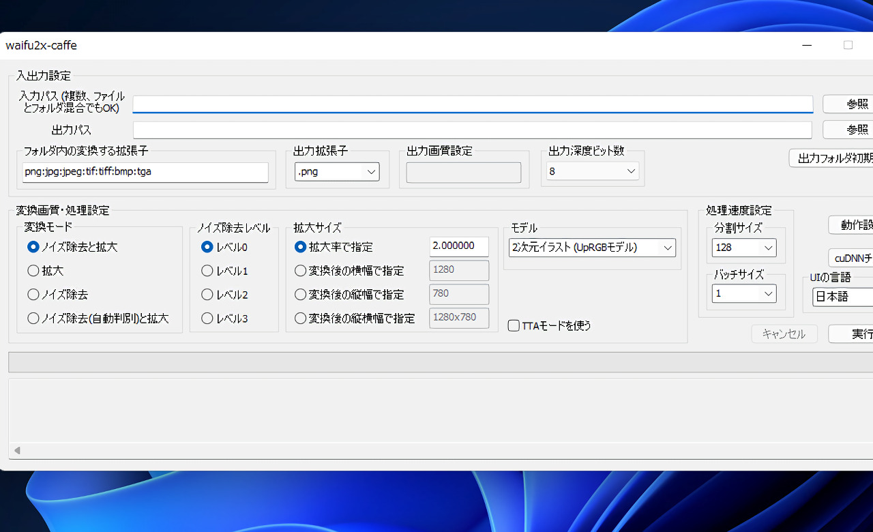
Task: Click the 1280 width field
Action: coord(459,270)
